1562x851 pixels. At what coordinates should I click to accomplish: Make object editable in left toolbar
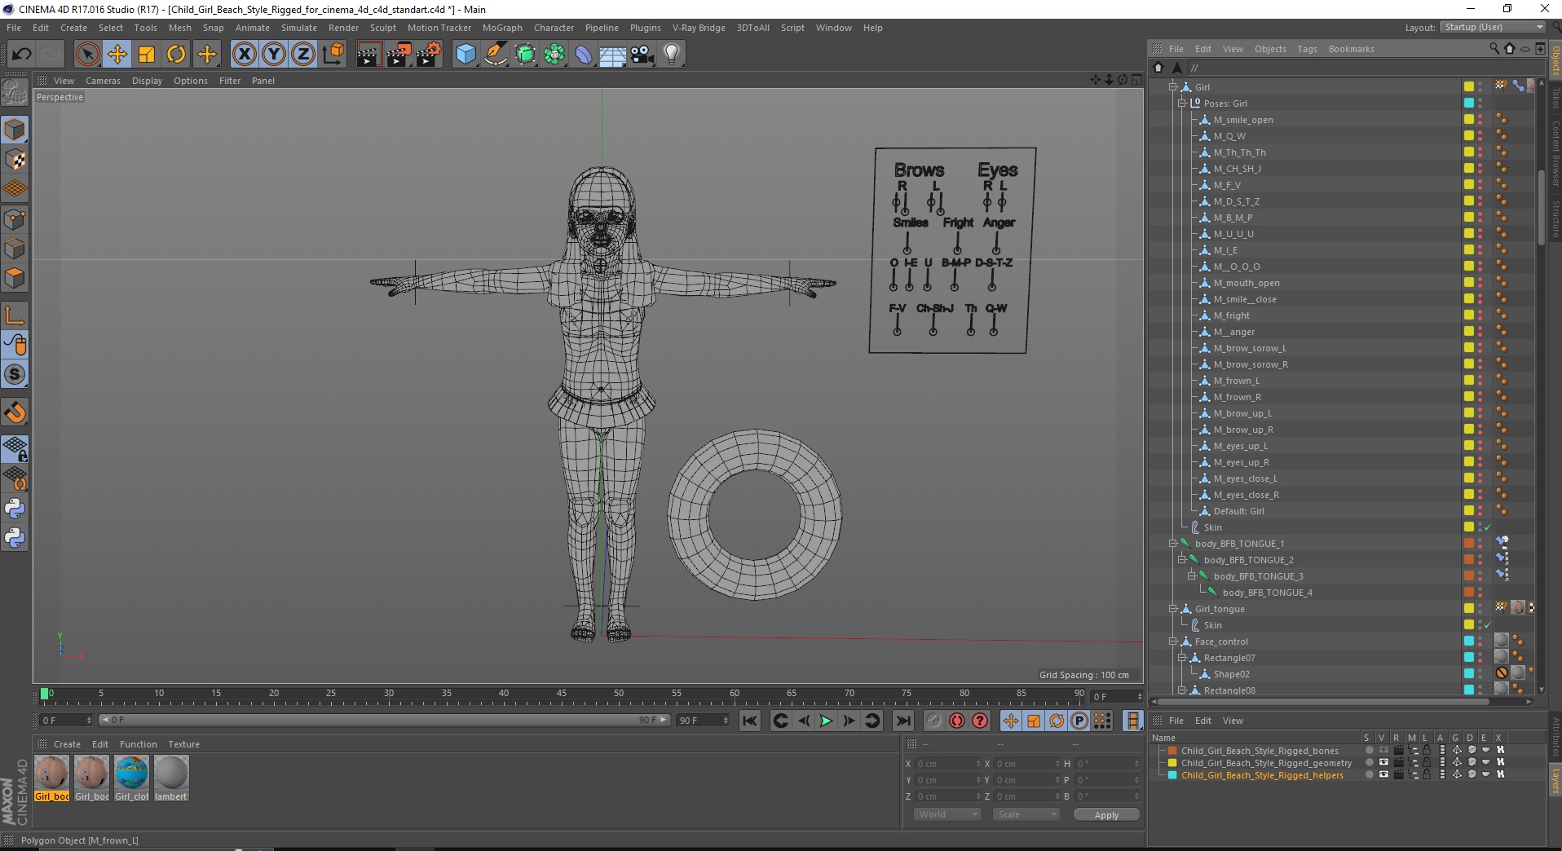(x=15, y=93)
